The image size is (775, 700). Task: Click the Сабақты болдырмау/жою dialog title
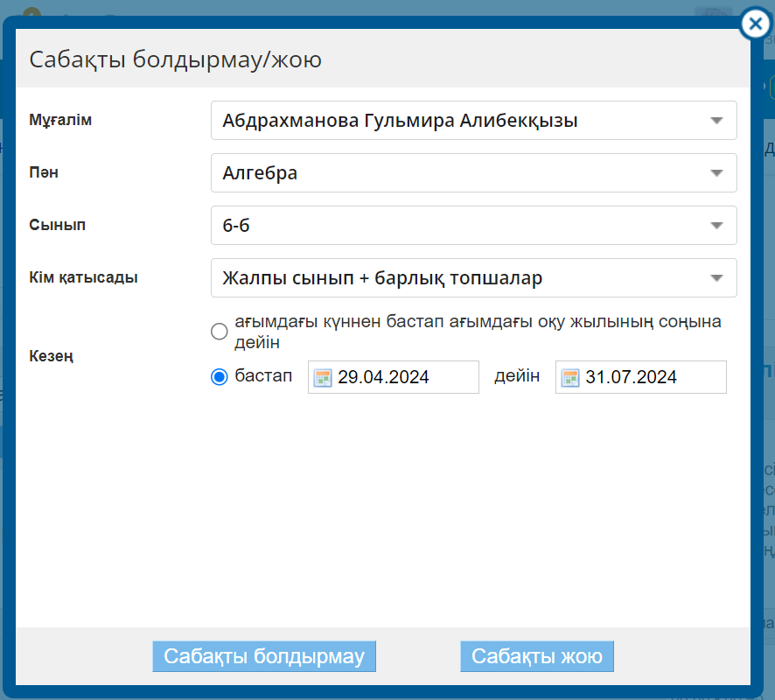click(176, 59)
